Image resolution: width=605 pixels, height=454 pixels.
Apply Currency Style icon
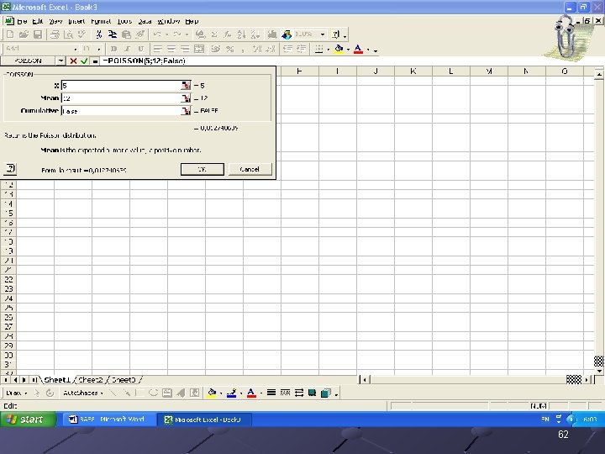tap(216, 49)
